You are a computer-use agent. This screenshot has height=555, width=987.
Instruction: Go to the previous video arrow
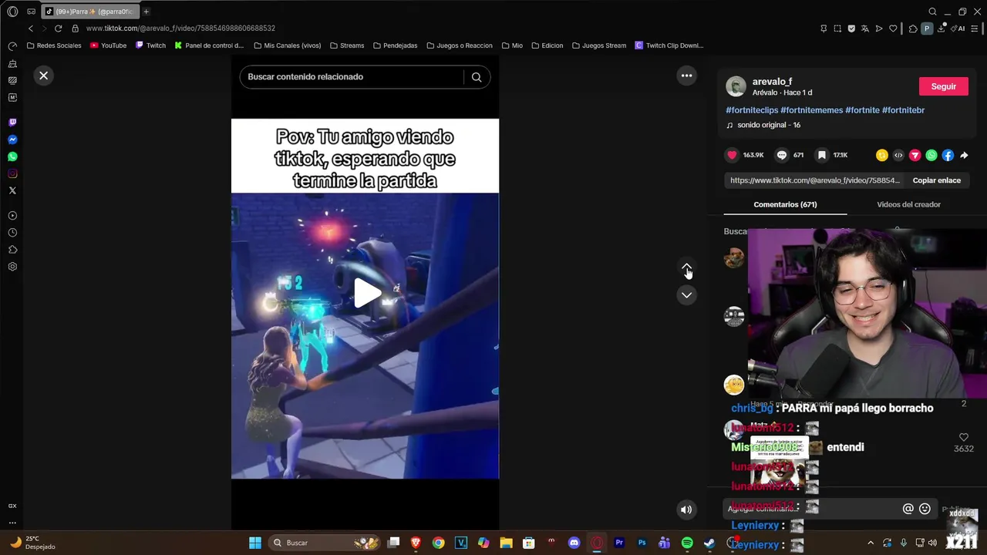[686, 267]
